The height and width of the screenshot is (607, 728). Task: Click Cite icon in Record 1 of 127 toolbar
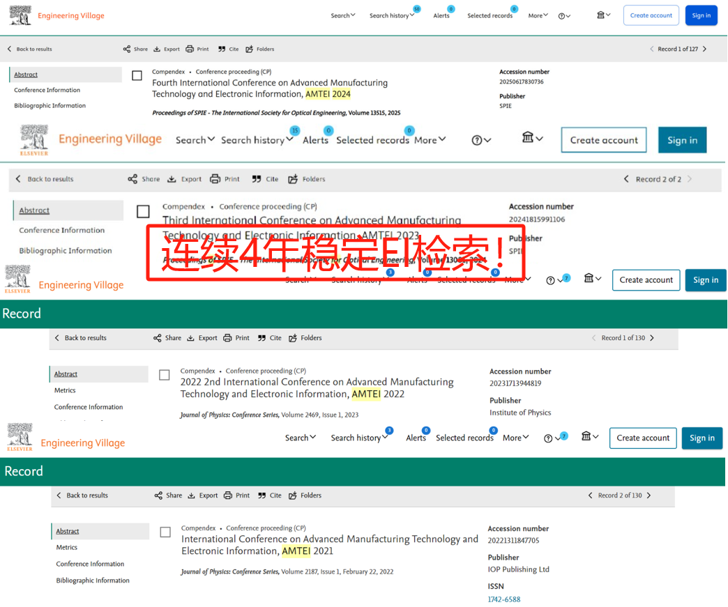pos(222,49)
